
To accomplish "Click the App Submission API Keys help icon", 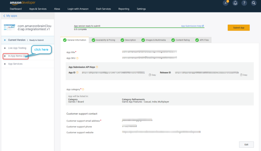I will pos(97,67).
